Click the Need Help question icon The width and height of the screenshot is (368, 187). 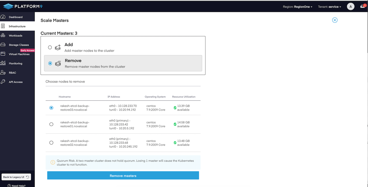[x=9, y=185]
